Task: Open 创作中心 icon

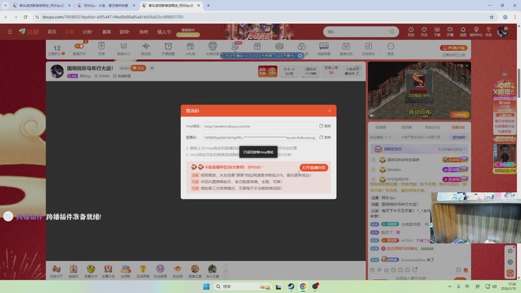Action: [x=476, y=31]
